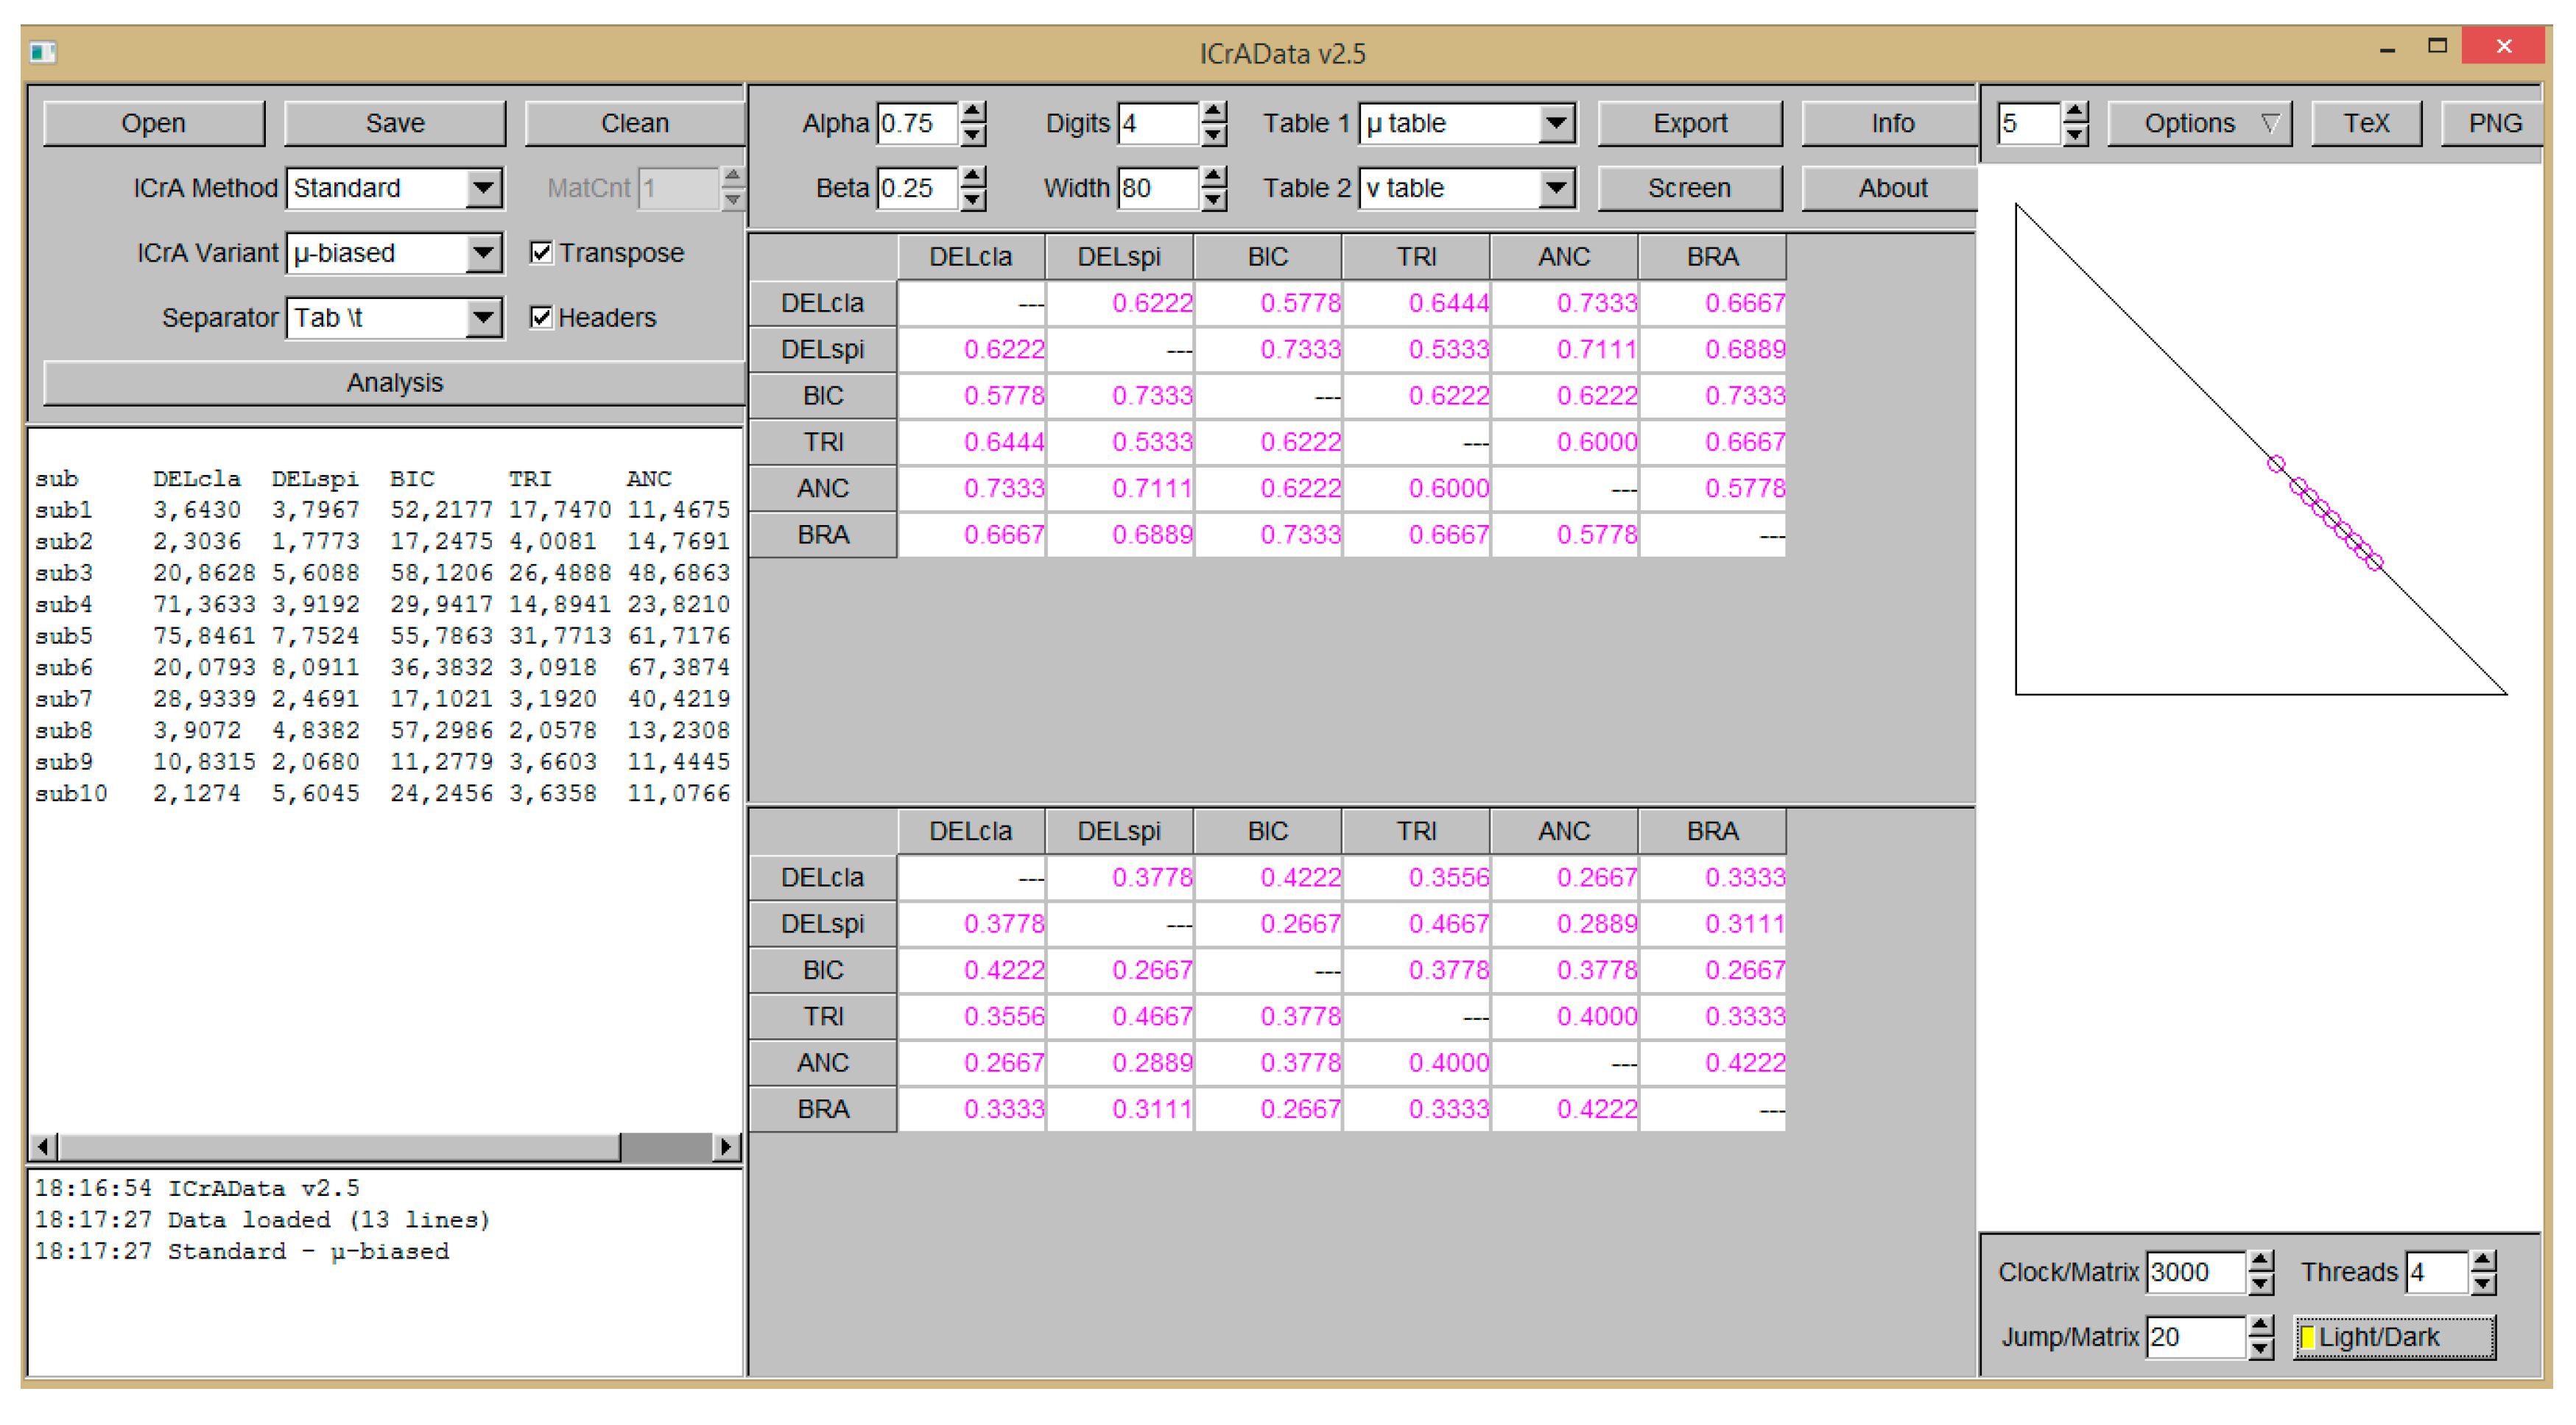The height and width of the screenshot is (1425, 2576).
Task: Disable the Headers checkbox
Action: [541, 317]
